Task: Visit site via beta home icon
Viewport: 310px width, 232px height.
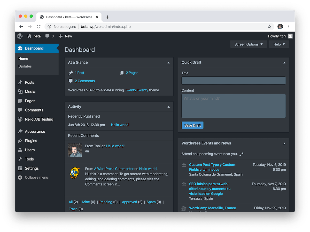Action: pos(29,36)
